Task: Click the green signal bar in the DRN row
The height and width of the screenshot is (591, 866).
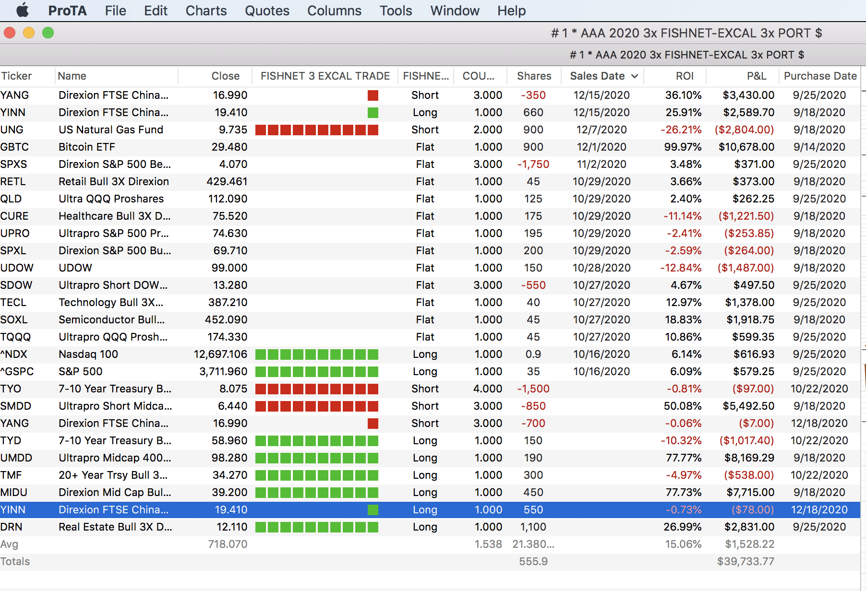Action: [317, 527]
